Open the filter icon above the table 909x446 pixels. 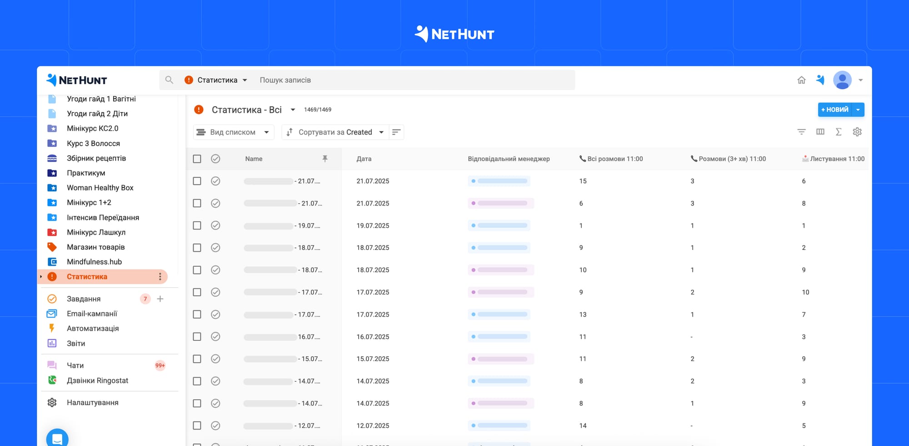(801, 132)
